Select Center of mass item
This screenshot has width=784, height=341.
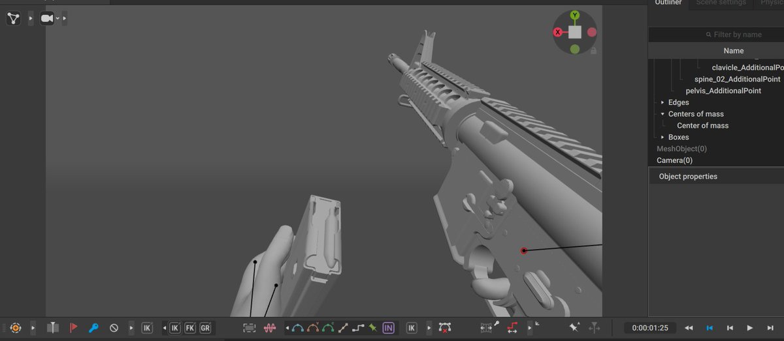coord(702,126)
